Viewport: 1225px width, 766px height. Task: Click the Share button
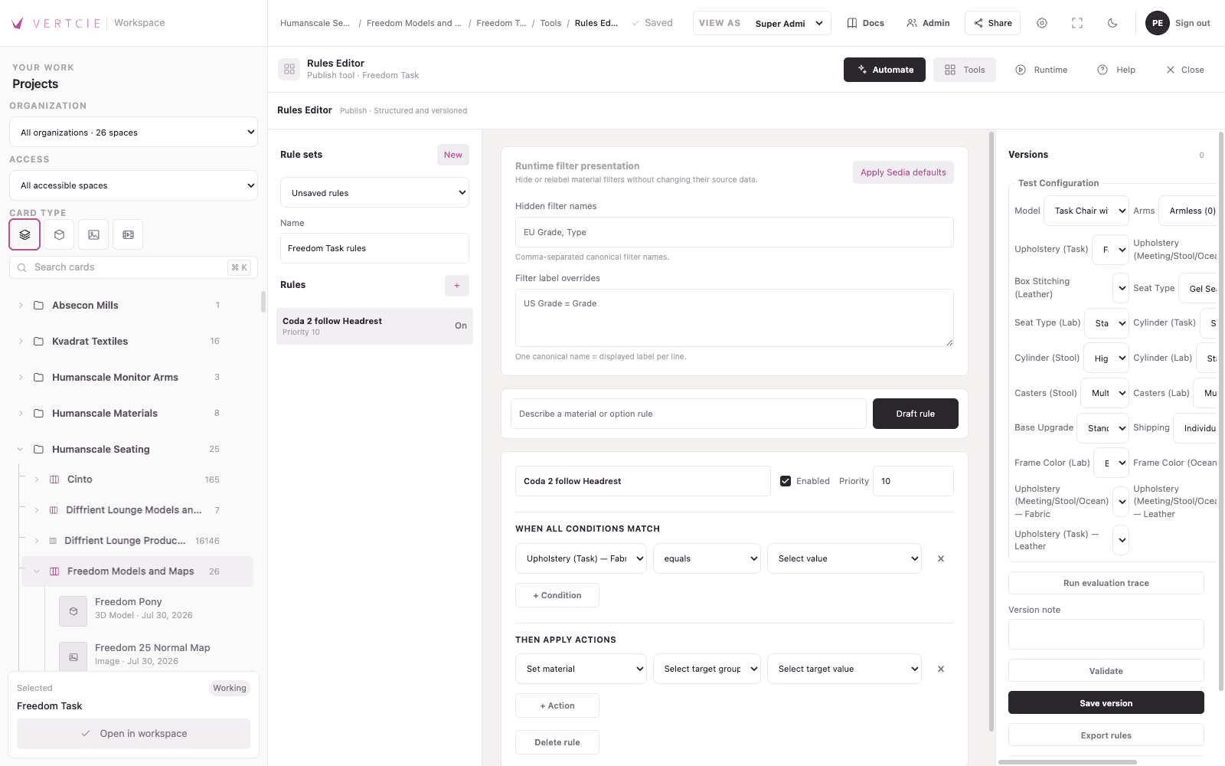click(x=992, y=23)
